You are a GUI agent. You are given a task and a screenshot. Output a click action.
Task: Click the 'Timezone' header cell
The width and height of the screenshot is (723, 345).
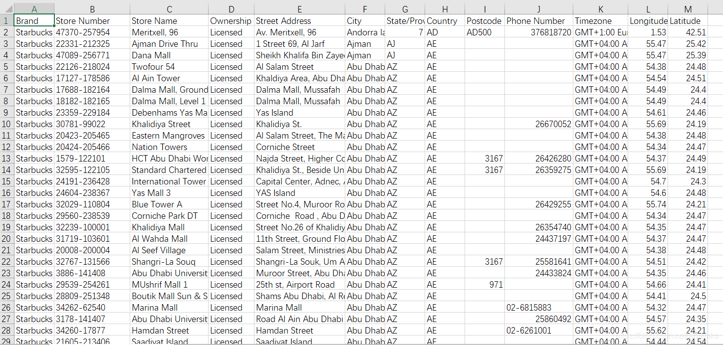[600, 21]
